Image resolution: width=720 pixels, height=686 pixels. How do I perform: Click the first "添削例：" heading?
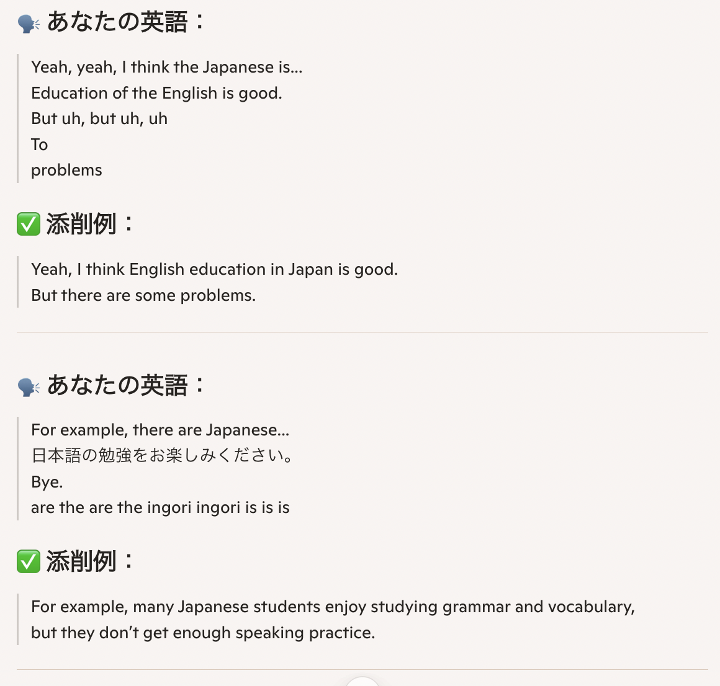pyautogui.click(x=89, y=224)
